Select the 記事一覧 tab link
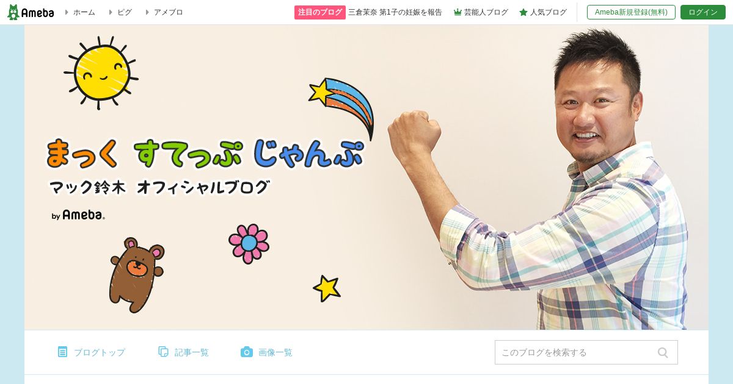Viewport: 733px width, 384px height. click(x=192, y=352)
